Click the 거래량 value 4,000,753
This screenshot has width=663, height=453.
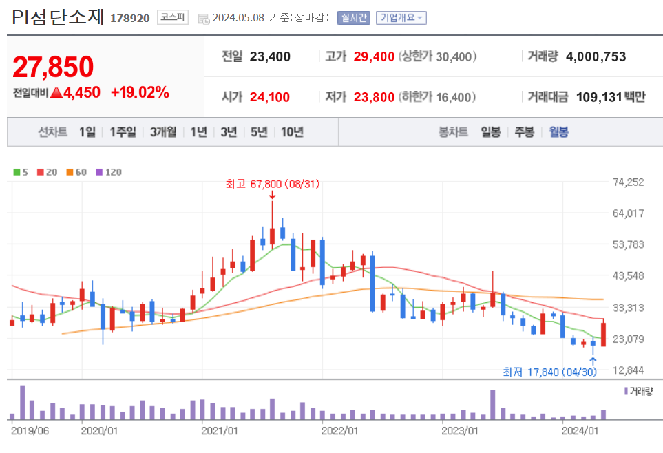click(x=596, y=56)
